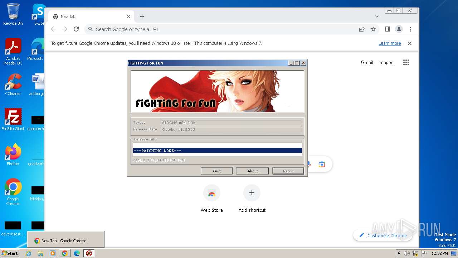Click the Target field SIDCHG x64

pyautogui.click(x=231, y=123)
